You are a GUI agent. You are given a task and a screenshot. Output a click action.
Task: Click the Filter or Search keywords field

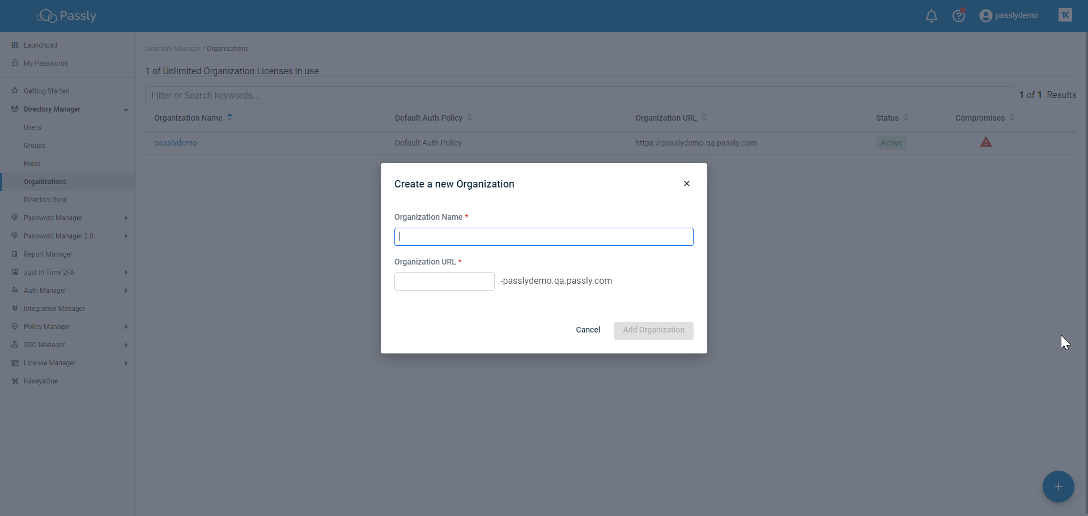coord(579,95)
